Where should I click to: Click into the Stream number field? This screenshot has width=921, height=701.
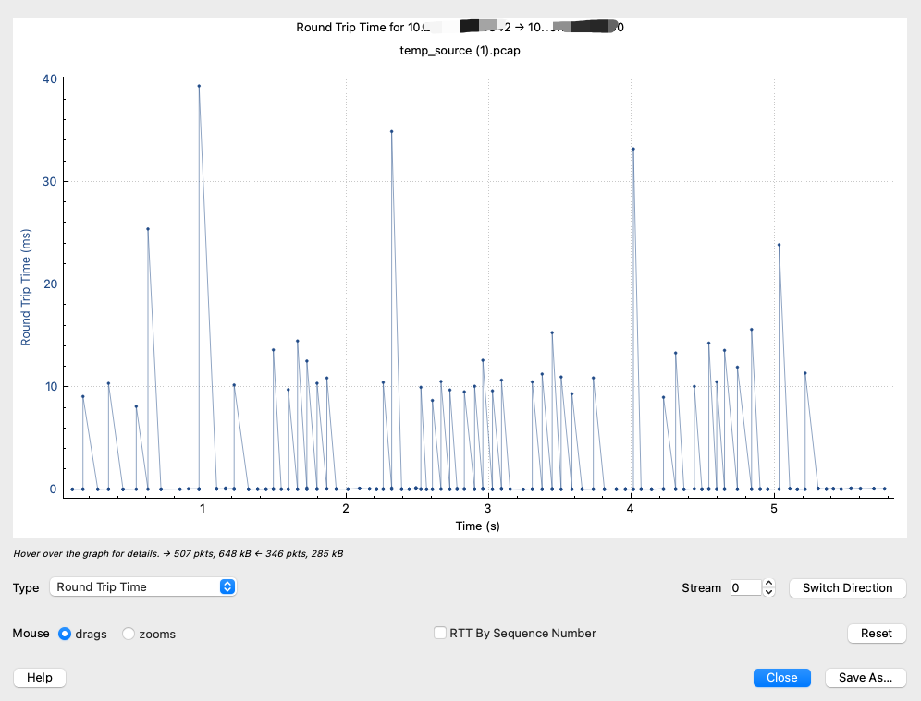745,587
